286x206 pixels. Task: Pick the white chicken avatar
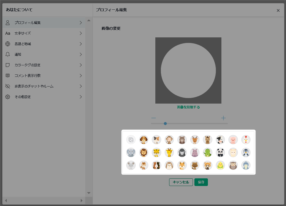click(246, 140)
